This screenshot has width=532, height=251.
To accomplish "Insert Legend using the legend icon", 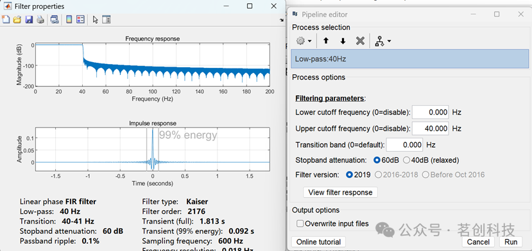I will tap(80, 20).
